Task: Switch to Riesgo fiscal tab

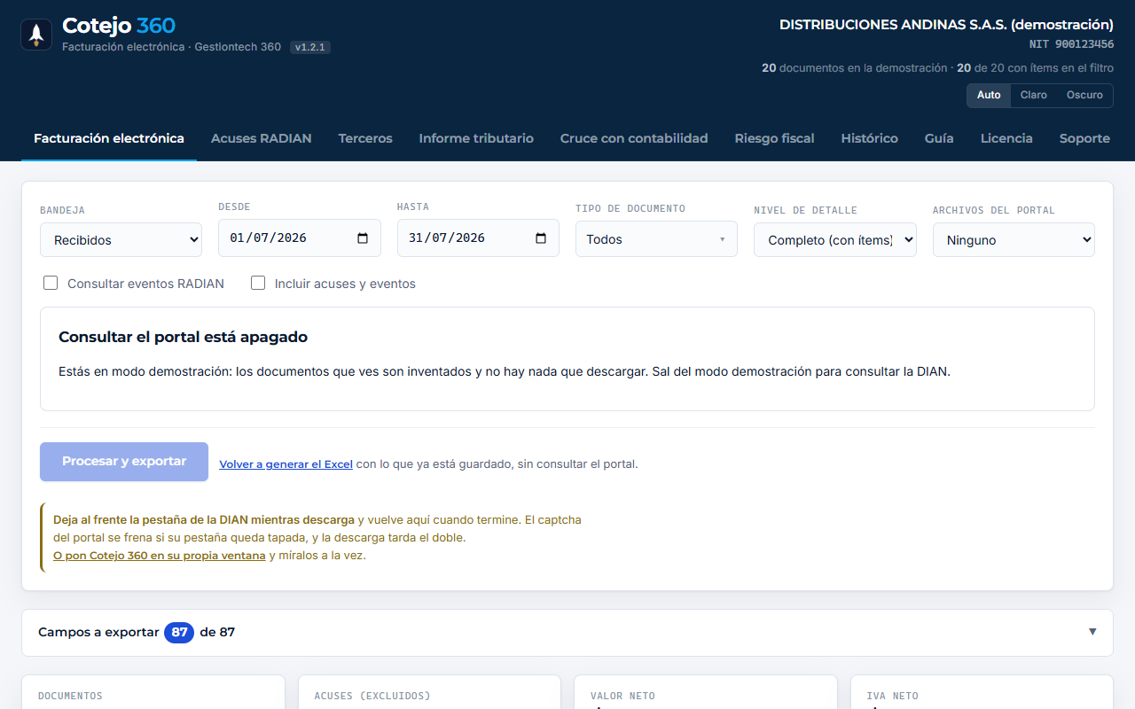Action: click(775, 138)
